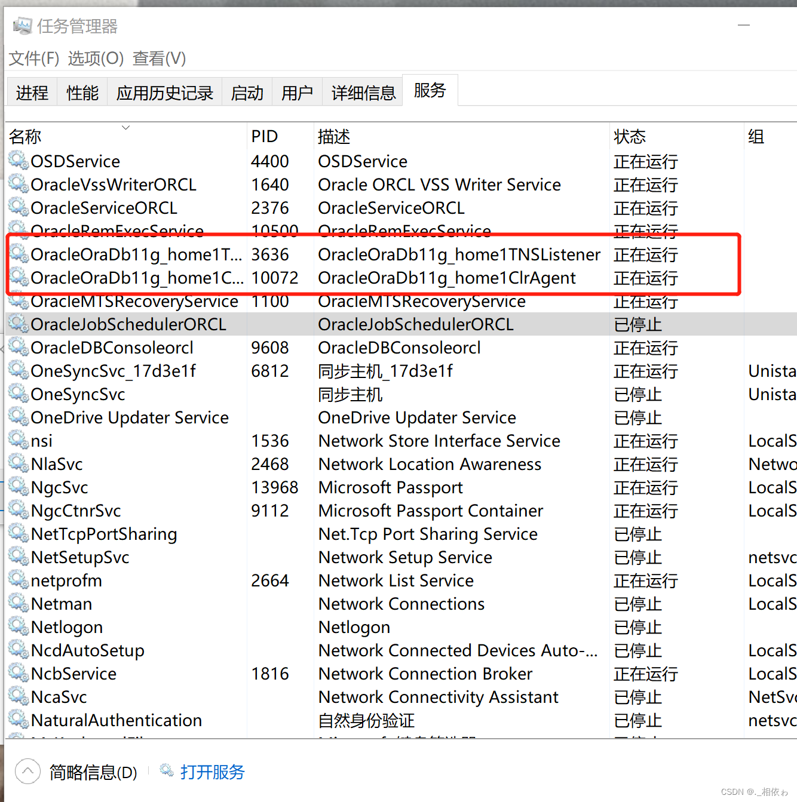Click the gear icon beside NcbService

click(19, 672)
